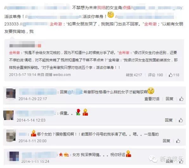Like the comment dated 2014-1-29 22:17
Image resolution: width=189 pixels, height=168 pixels.
pyautogui.click(x=181, y=99)
